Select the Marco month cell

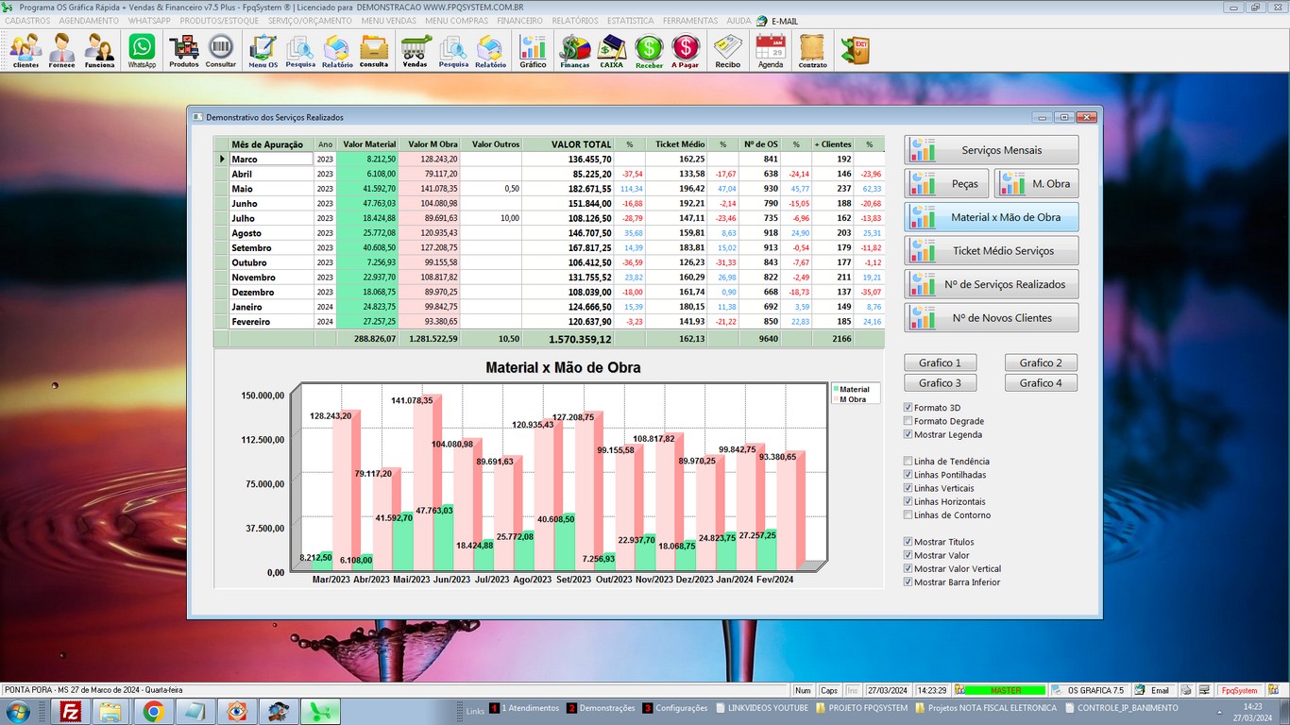pyautogui.click(x=271, y=160)
